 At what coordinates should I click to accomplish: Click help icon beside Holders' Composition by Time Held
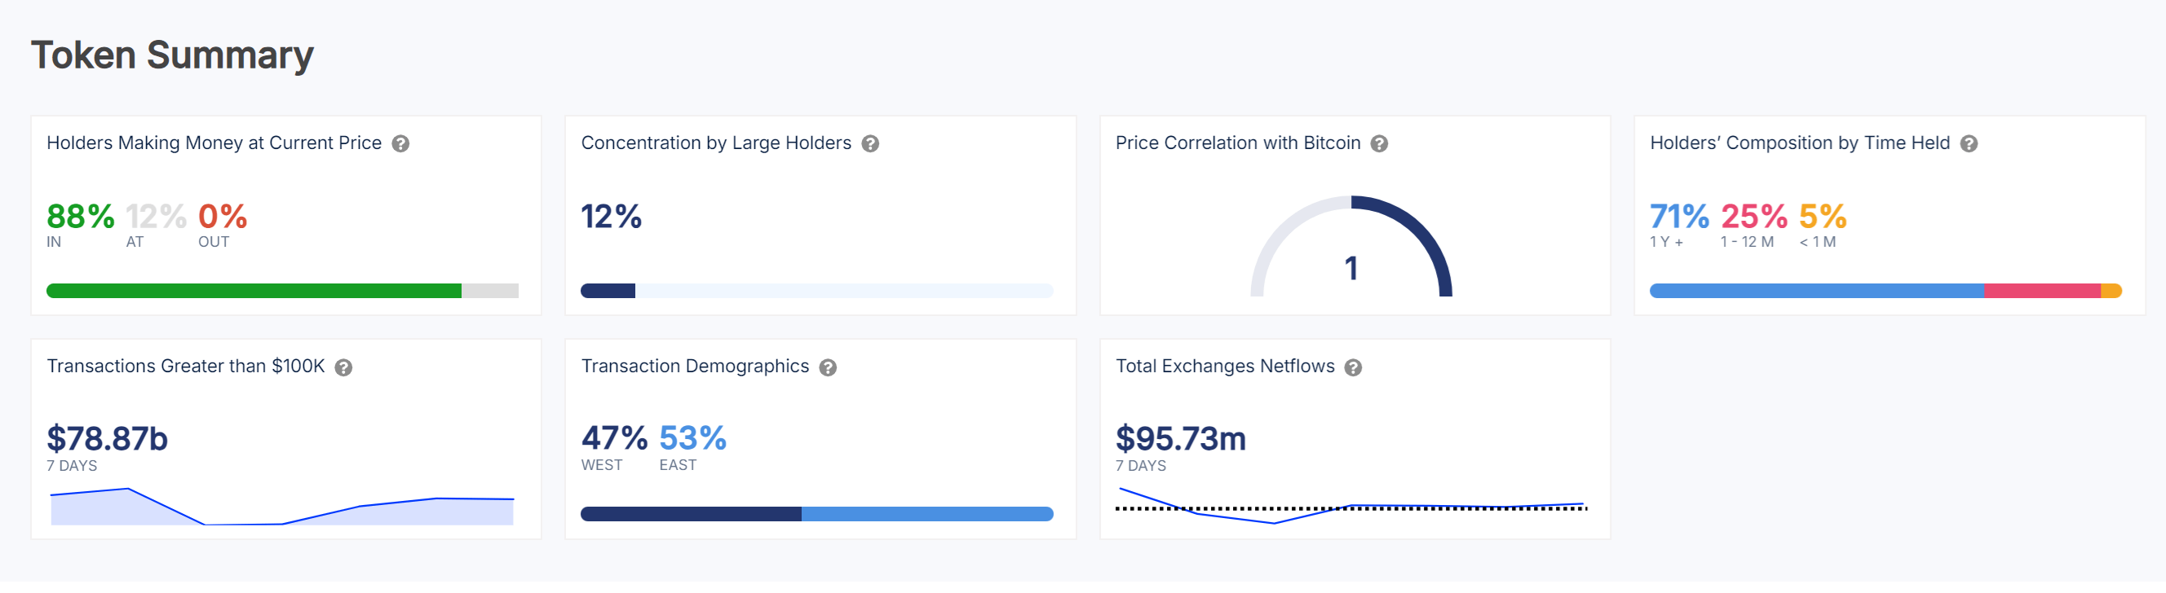pos(1969,143)
